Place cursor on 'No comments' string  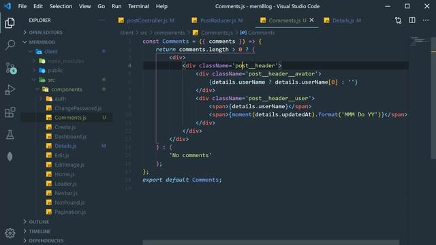(x=191, y=155)
